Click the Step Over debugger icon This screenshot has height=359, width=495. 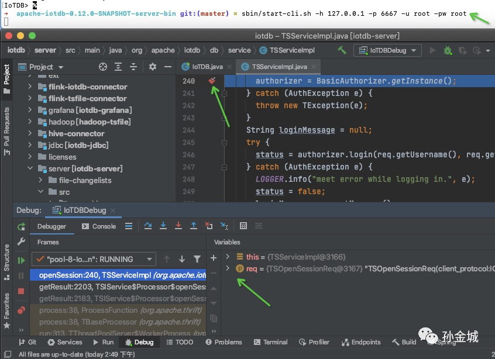click(148, 226)
